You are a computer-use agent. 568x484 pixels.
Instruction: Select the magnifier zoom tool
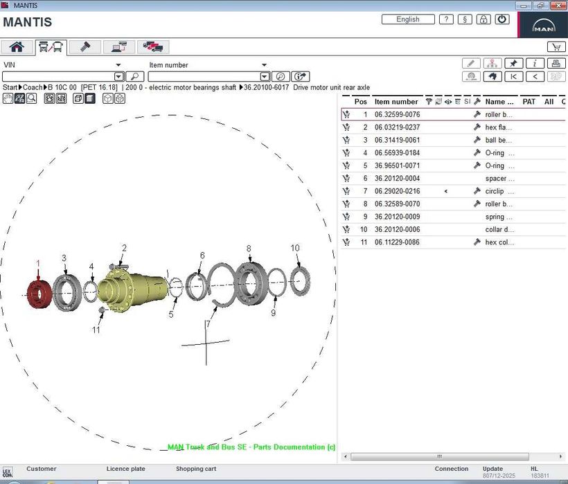tap(31, 98)
